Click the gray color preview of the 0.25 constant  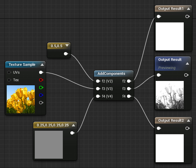coord(49,145)
